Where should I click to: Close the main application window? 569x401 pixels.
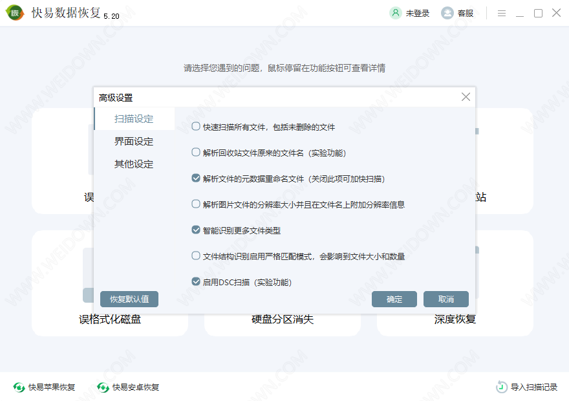pyautogui.click(x=556, y=13)
